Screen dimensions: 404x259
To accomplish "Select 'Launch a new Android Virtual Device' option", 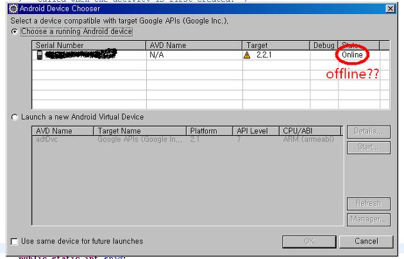I will click(14, 117).
